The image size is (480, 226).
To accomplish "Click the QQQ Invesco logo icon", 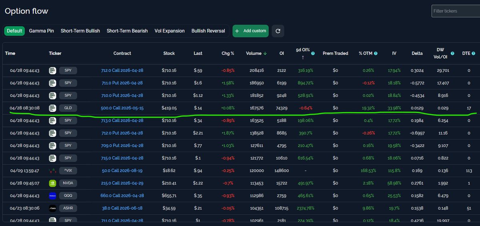I will point(52,196).
